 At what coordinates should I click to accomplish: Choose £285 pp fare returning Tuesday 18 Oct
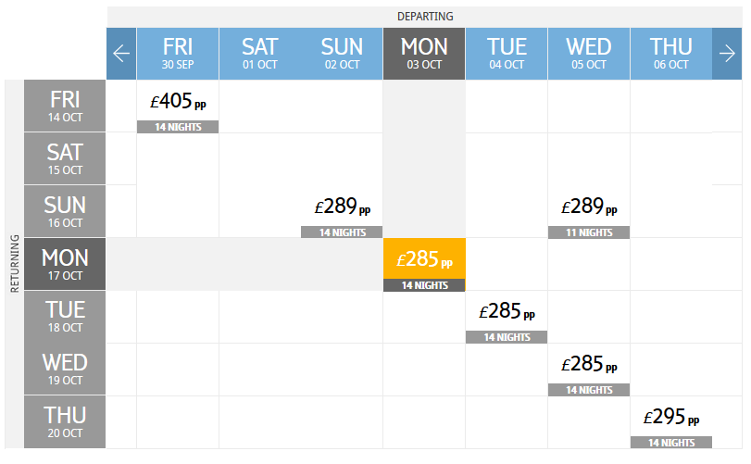507,317
